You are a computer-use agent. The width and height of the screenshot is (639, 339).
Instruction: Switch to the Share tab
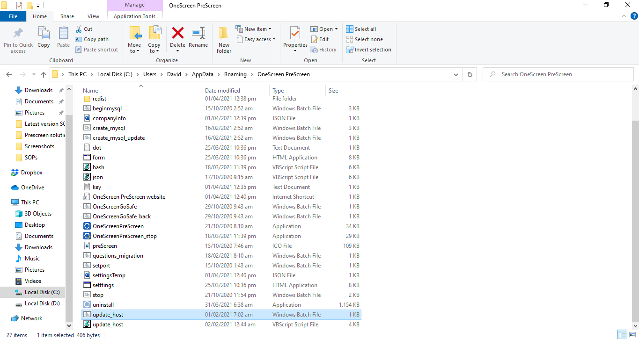click(67, 16)
